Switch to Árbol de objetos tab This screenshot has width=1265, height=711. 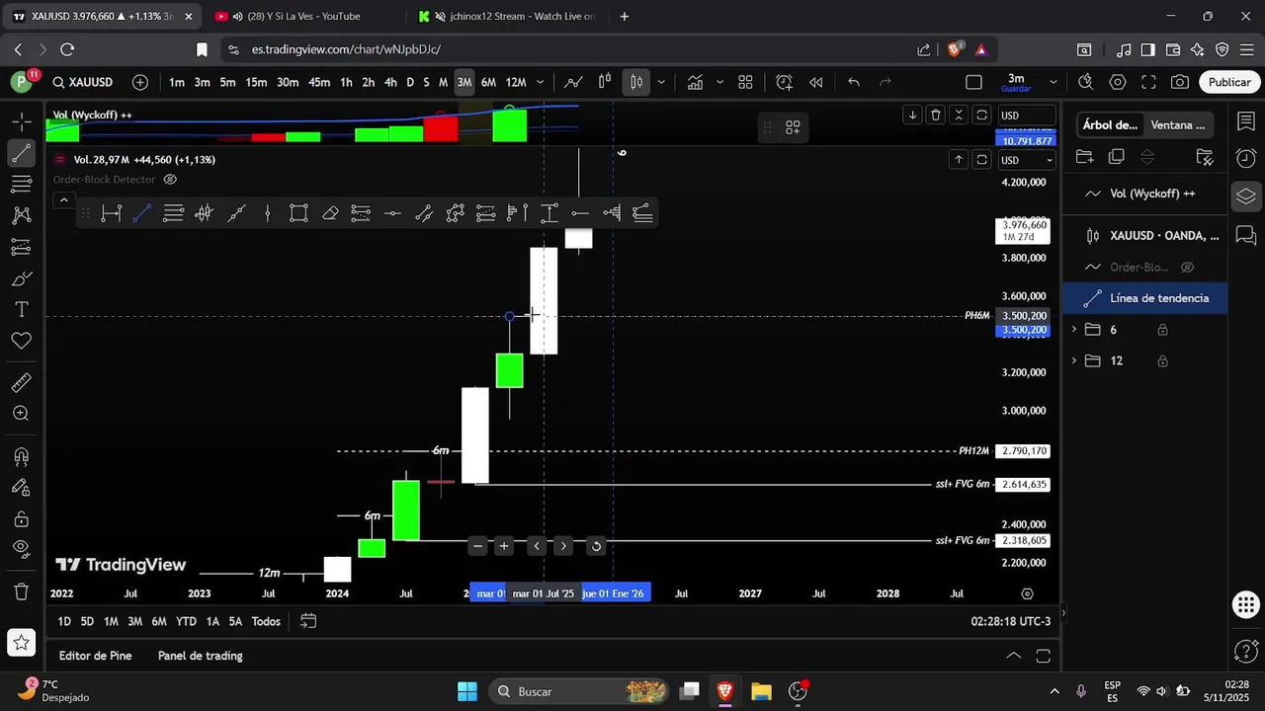tap(1110, 125)
